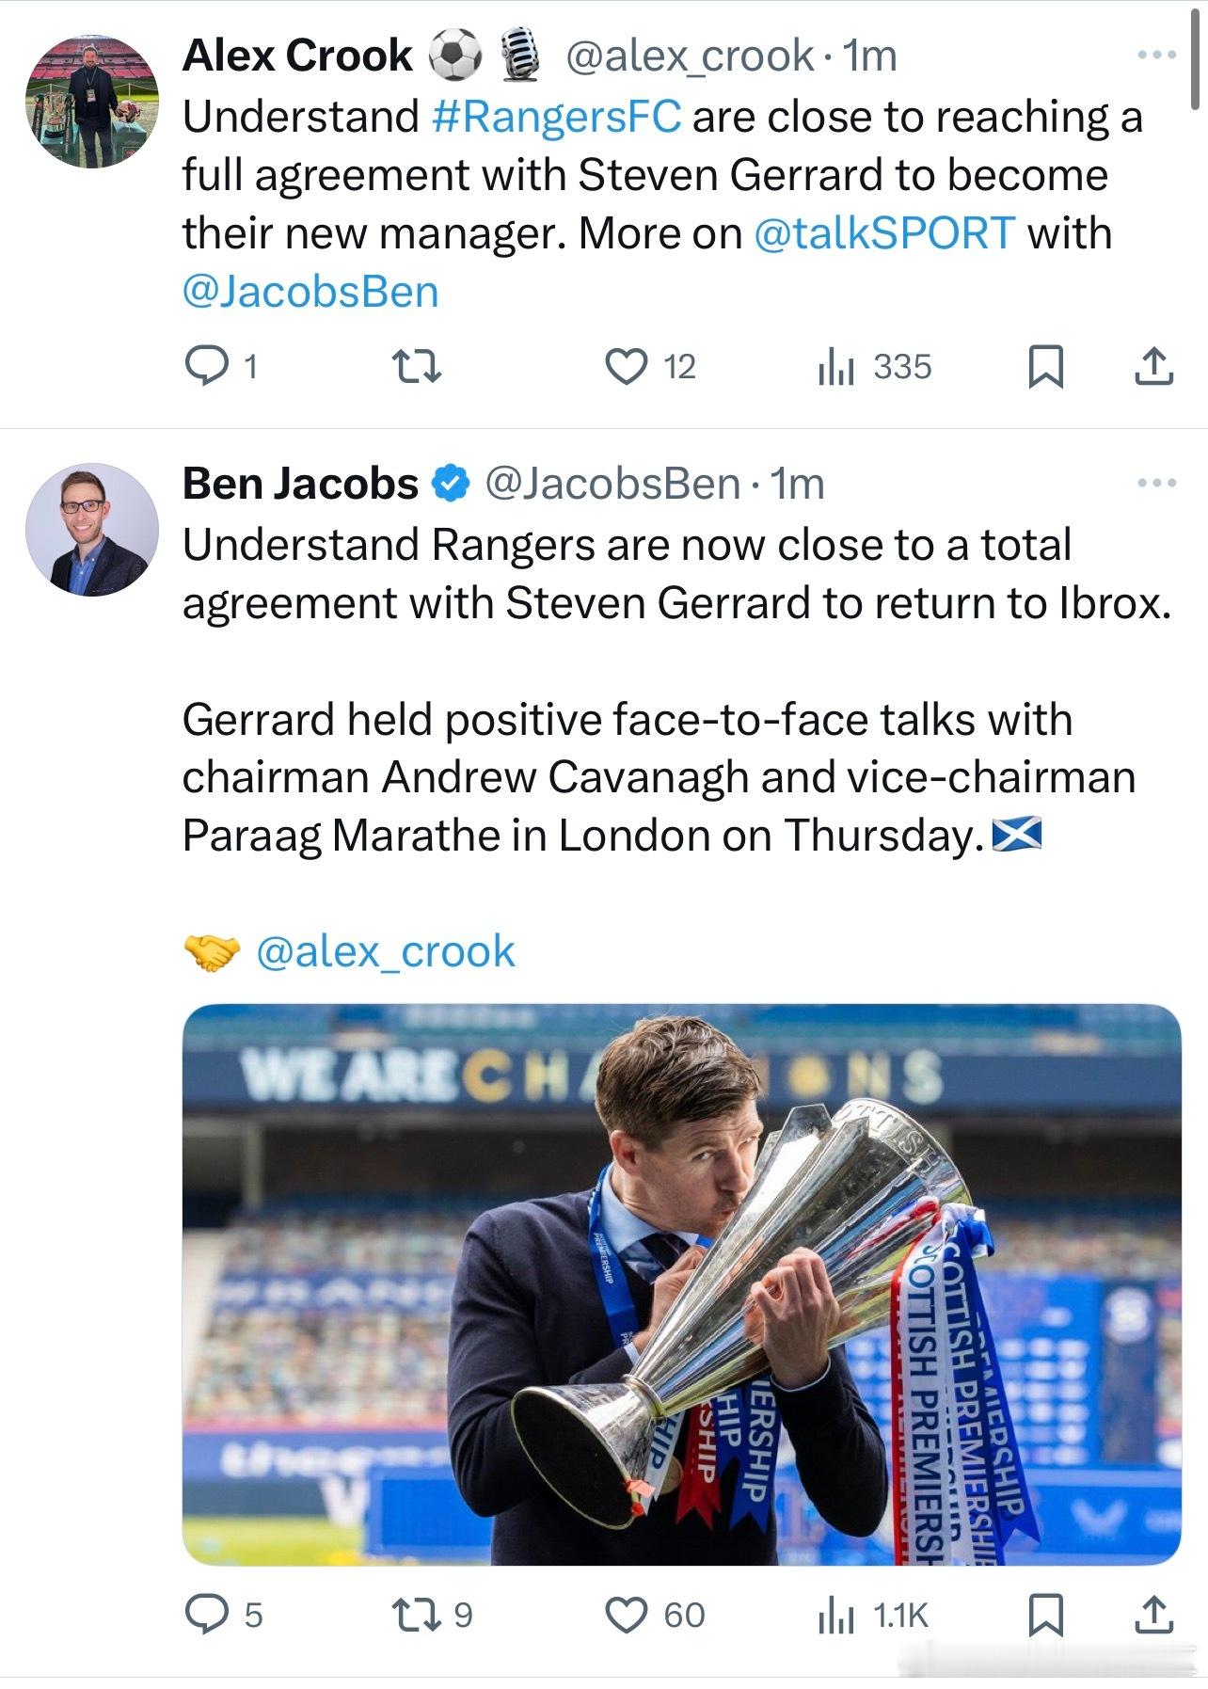Screen dimensions: 1208x1689
Task: Open more options on Ben Jacobs' tweet
Action: click(1156, 484)
